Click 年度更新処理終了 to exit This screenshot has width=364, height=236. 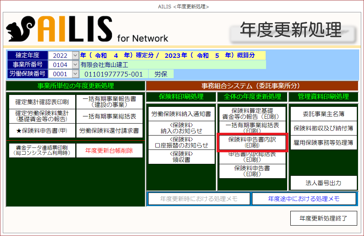323,218
